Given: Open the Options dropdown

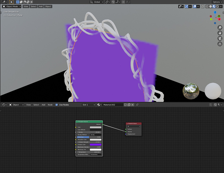Looking at the screenshot, I should (x=217, y=2).
